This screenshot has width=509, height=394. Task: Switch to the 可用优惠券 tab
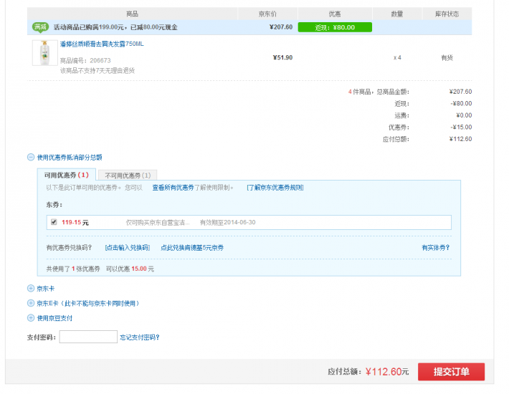66,175
